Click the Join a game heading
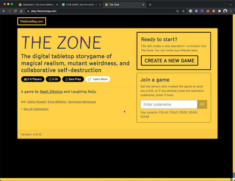Screen dimensions: 235x181 (155, 80)
